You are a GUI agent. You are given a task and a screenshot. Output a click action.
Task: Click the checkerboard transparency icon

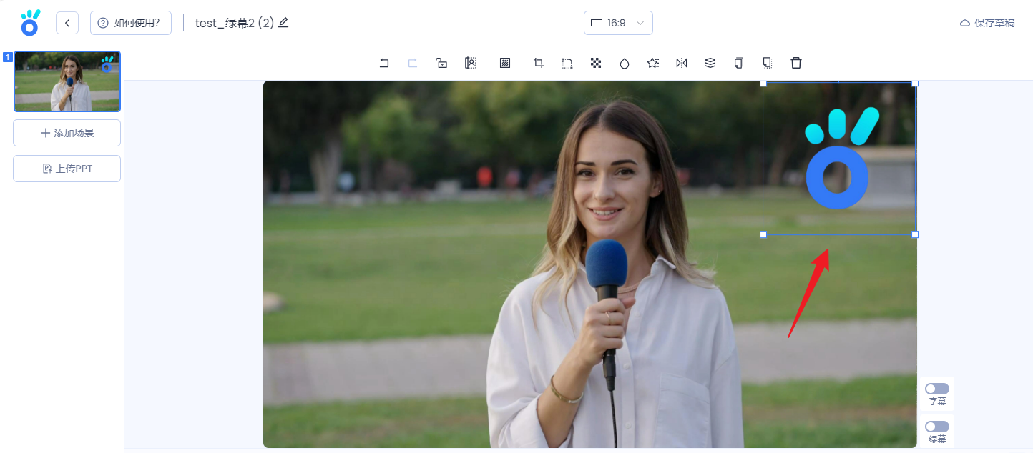click(596, 63)
